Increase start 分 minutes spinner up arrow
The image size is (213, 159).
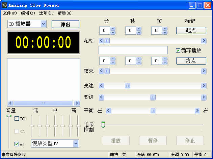[x=113, y=29]
